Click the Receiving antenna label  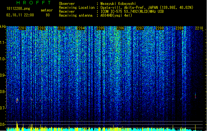(76, 15)
